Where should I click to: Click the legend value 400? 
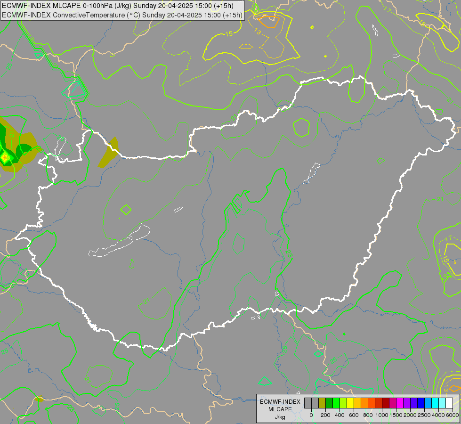pos(340,415)
